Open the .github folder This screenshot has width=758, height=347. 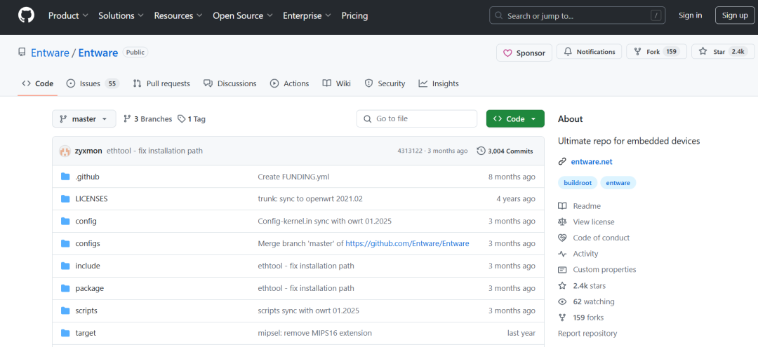tap(88, 177)
